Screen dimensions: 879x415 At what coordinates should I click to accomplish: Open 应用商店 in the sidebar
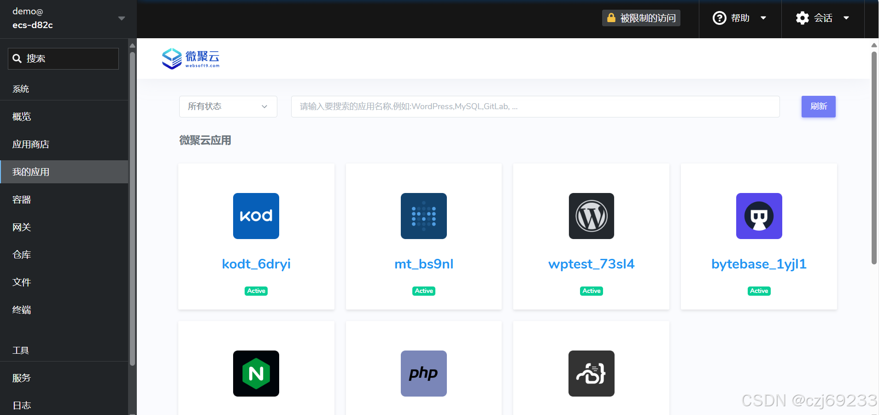[x=64, y=144]
